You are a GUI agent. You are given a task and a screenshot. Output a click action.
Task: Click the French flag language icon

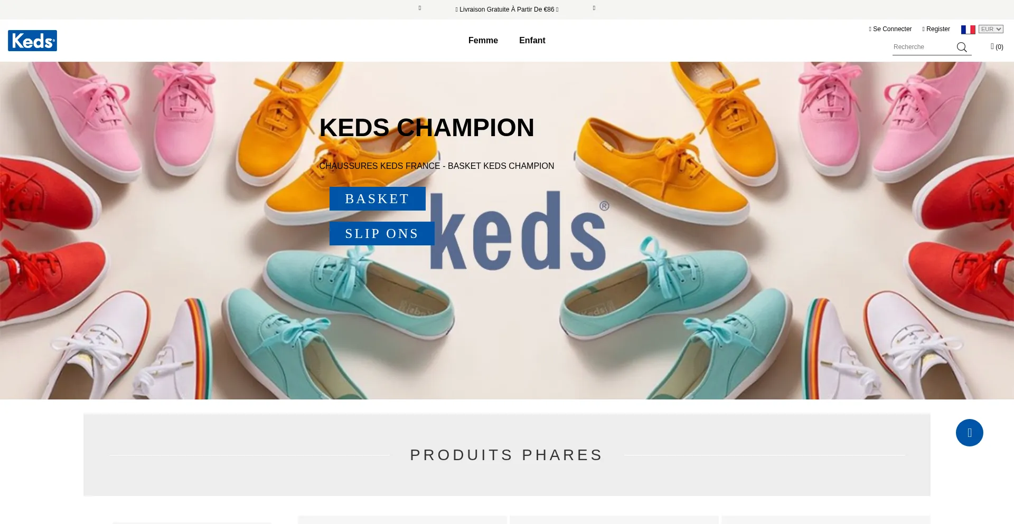968,30
